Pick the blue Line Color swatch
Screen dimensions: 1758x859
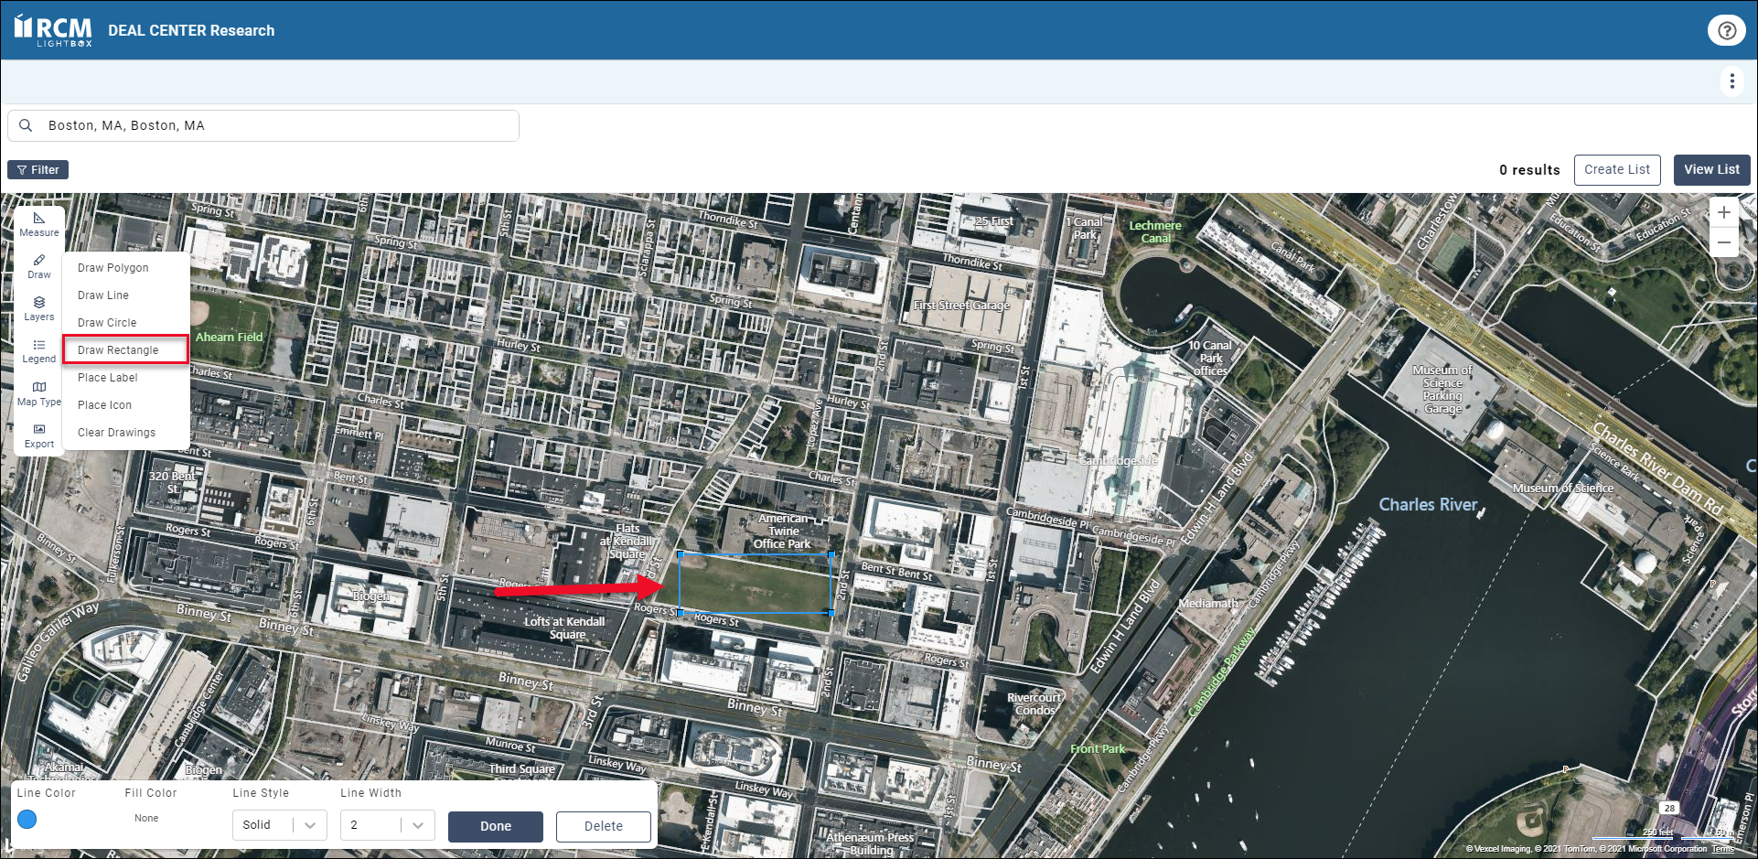(27, 819)
